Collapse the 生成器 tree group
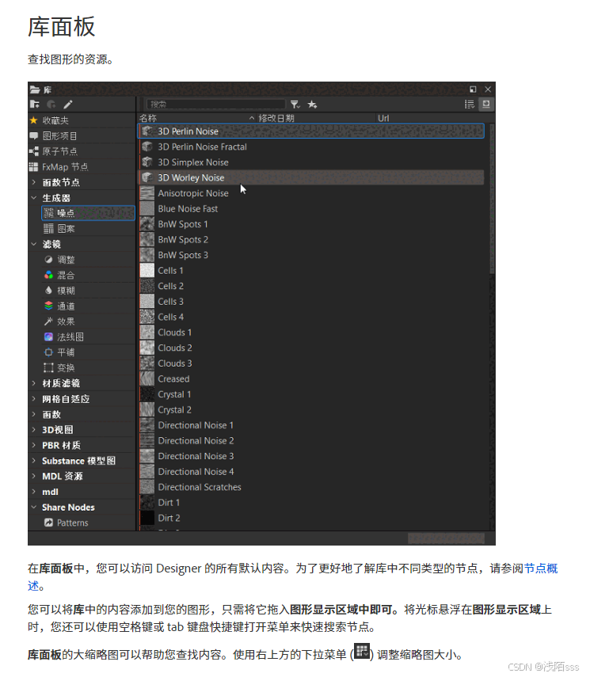This screenshot has width=590, height=677. click(x=34, y=198)
